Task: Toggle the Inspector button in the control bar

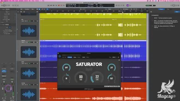Action: [4, 5]
